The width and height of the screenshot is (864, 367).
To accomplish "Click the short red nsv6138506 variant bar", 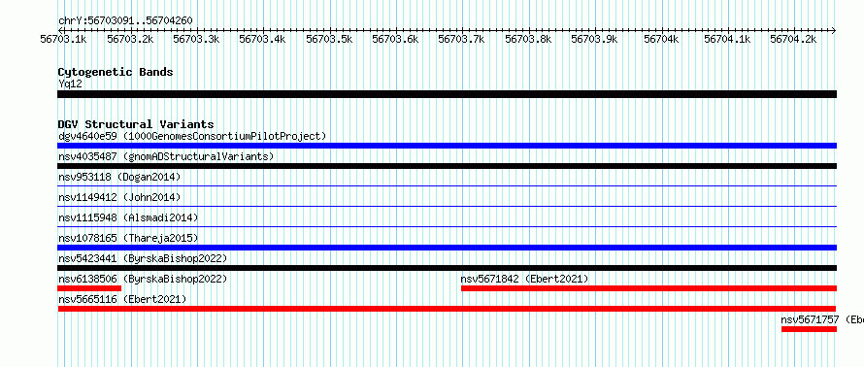I will coord(89,288).
